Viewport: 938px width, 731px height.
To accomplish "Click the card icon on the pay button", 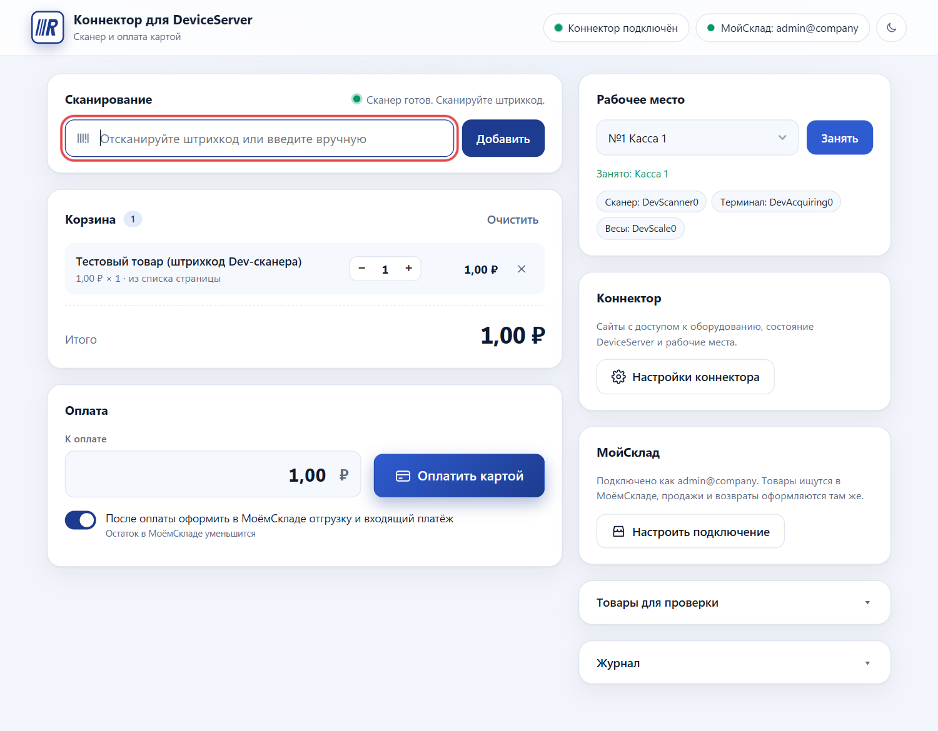I will (403, 476).
